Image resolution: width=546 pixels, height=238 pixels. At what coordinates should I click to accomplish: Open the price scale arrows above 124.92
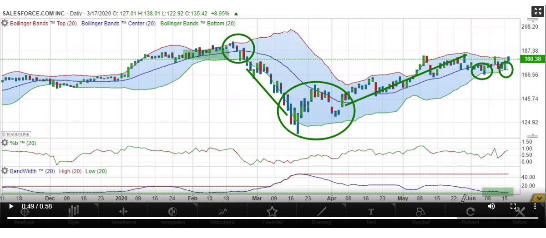[532, 135]
